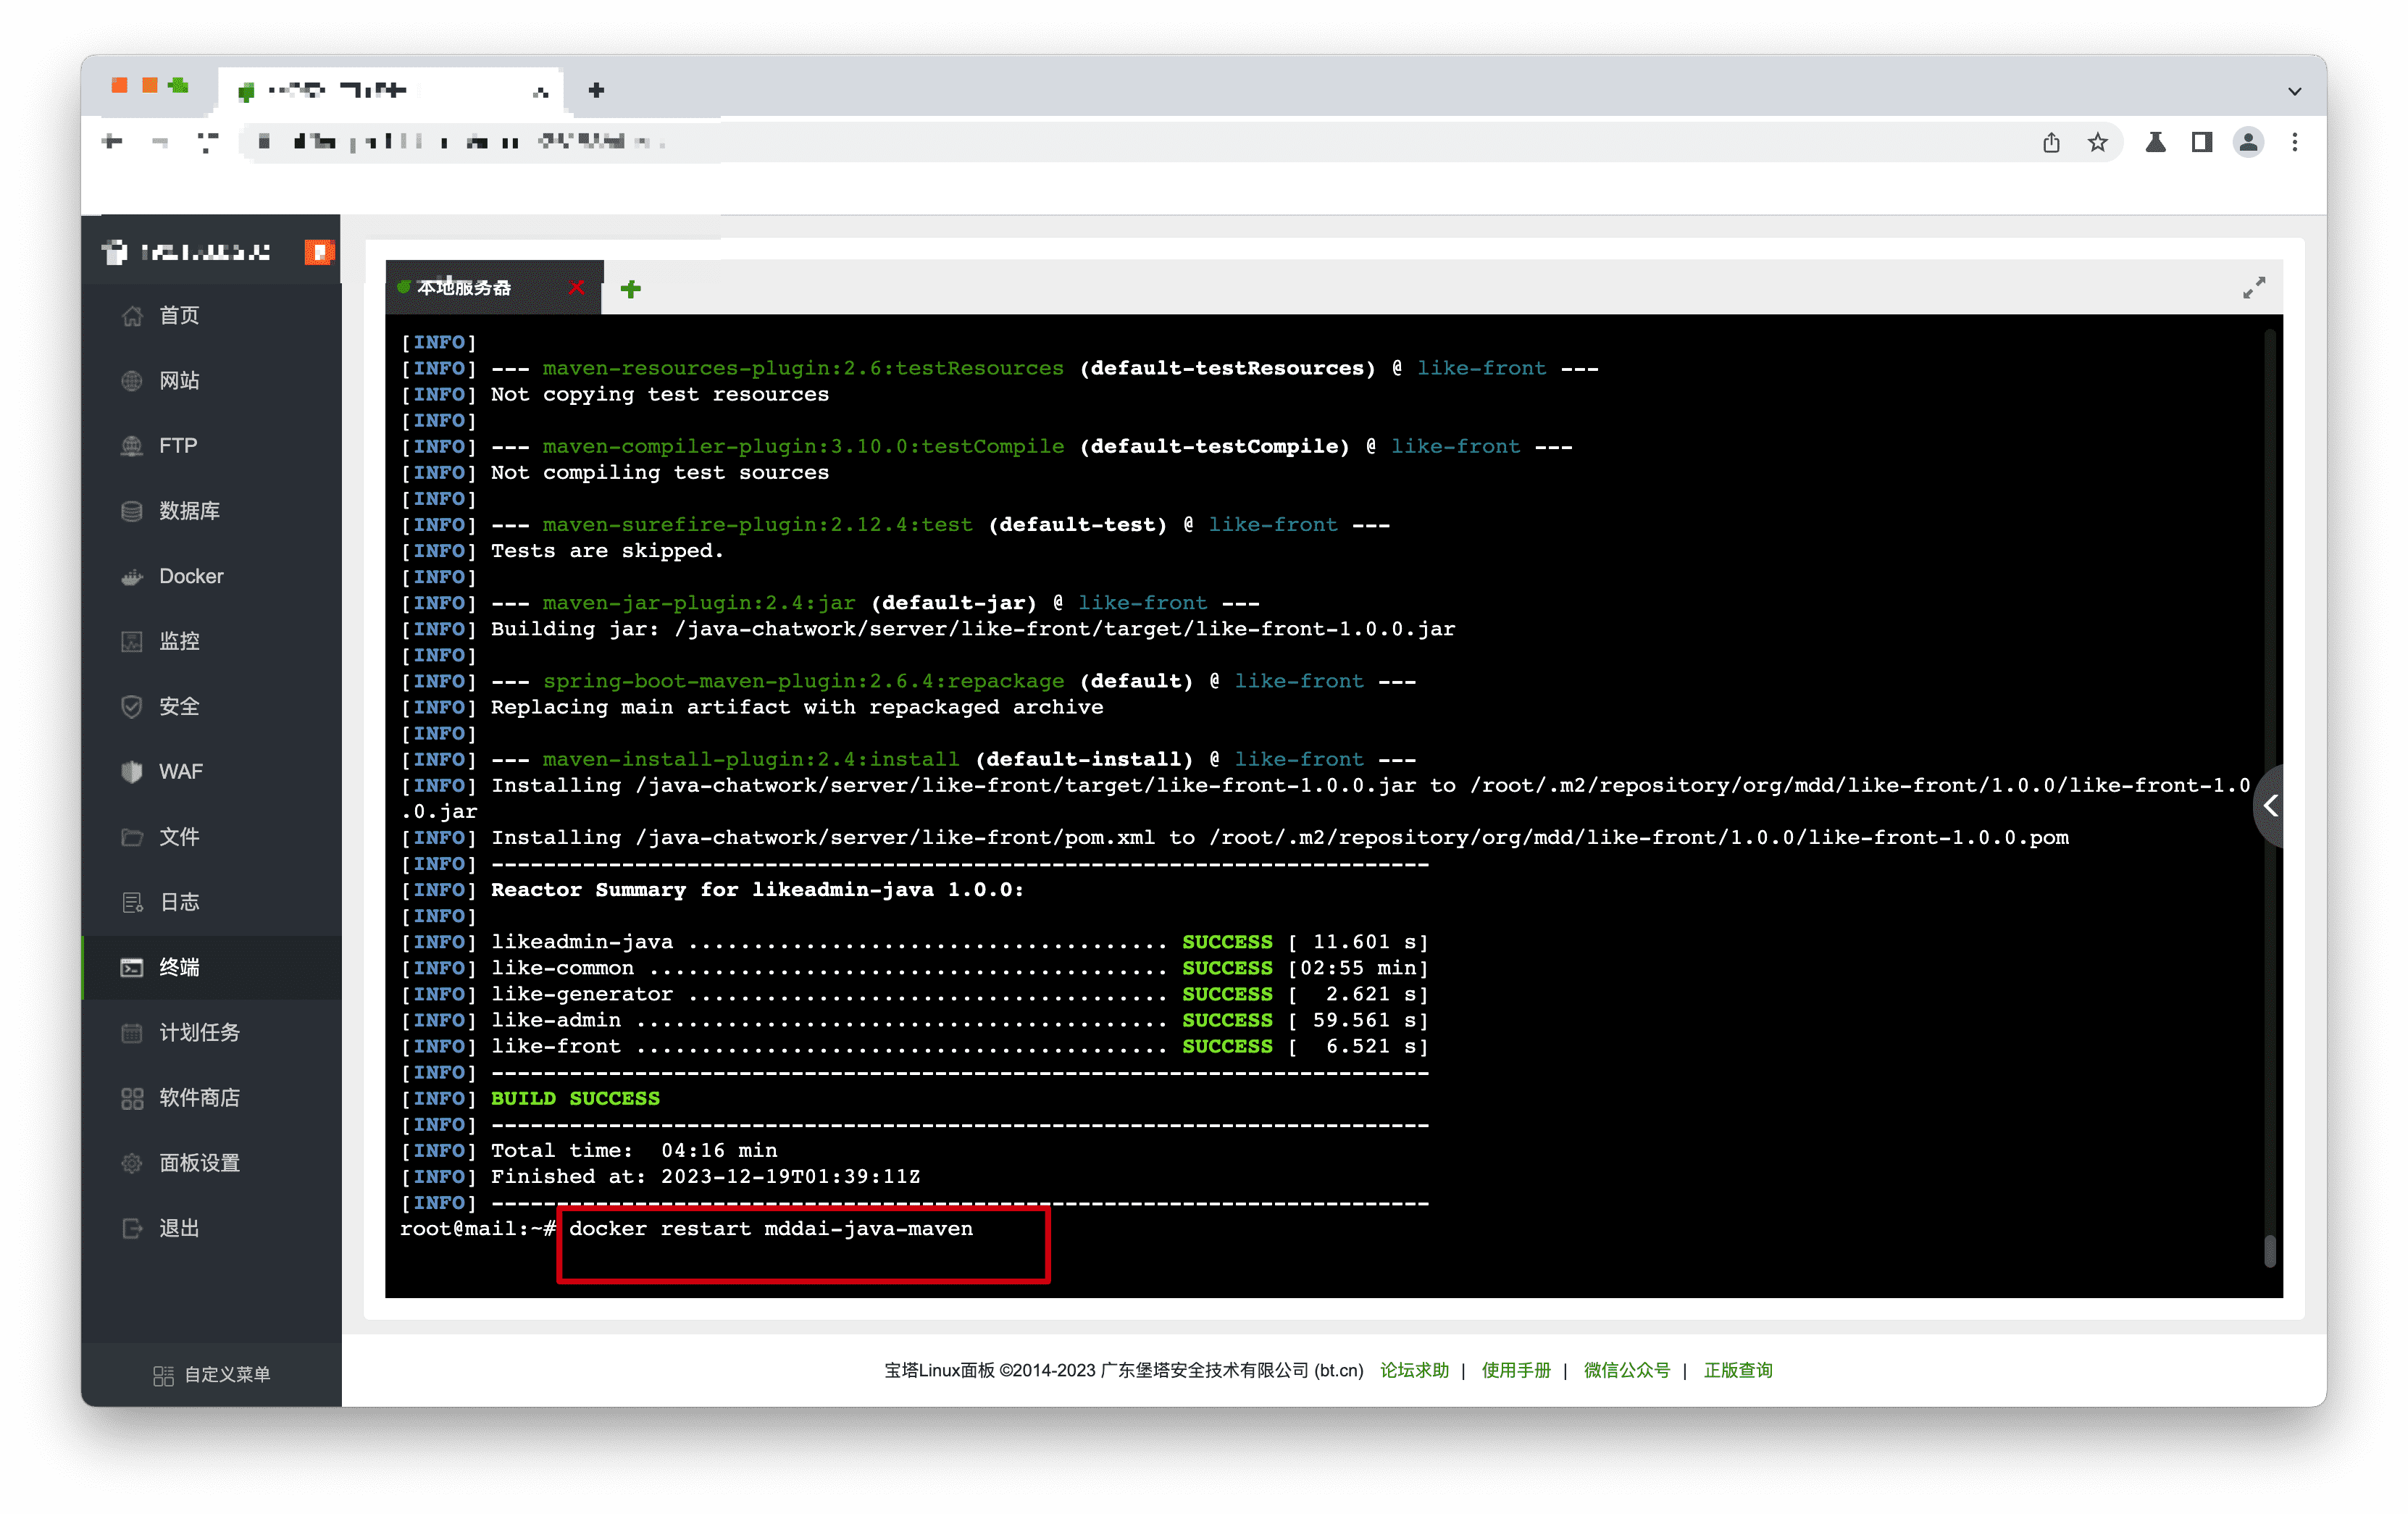Open the browser profile avatar

click(x=2249, y=142)
